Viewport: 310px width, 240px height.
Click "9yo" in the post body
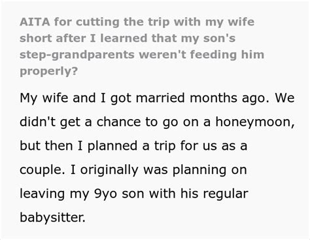[x=105, y=194]
